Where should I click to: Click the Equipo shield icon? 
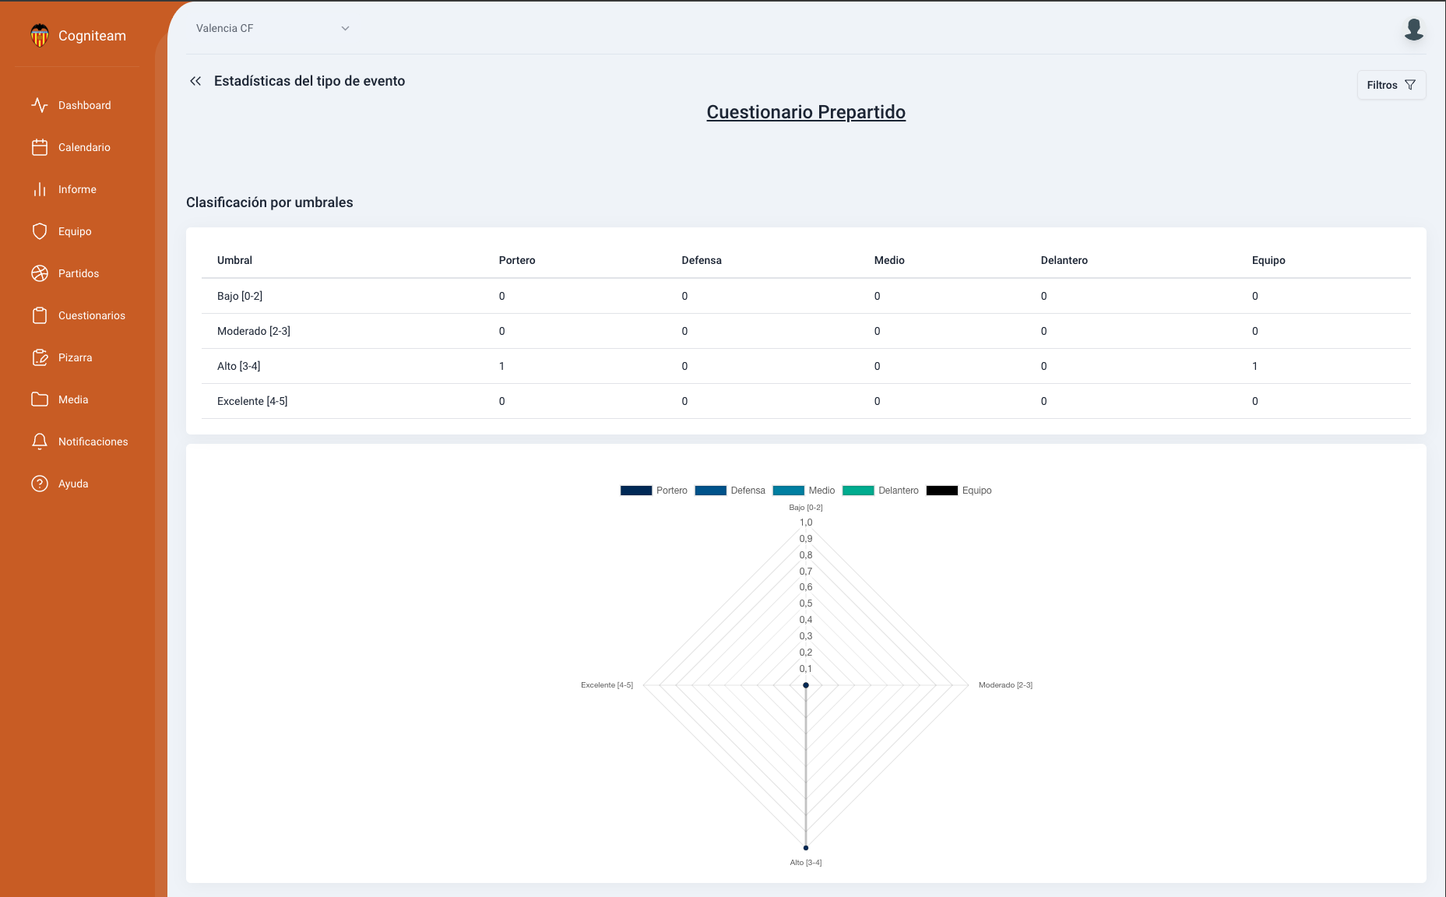40,231
